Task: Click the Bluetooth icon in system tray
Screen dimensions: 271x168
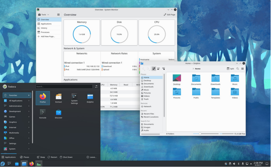Action: pyautogui.click(x=238, y=164)
